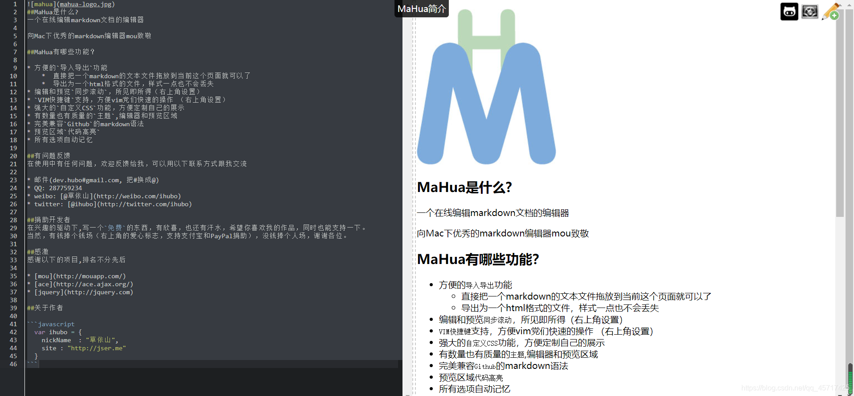Click preview bullet '有数量也有质量的主题'

(518, 354)
